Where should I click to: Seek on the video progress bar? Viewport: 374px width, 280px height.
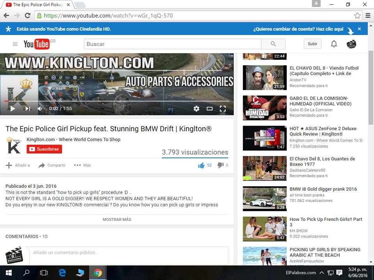click(117, 101)
